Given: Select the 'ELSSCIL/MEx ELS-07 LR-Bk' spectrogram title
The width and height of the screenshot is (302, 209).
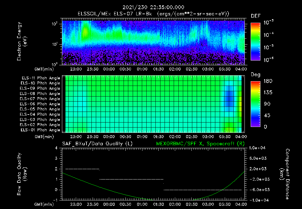Looking at the screenshot, I should (115, 14).
